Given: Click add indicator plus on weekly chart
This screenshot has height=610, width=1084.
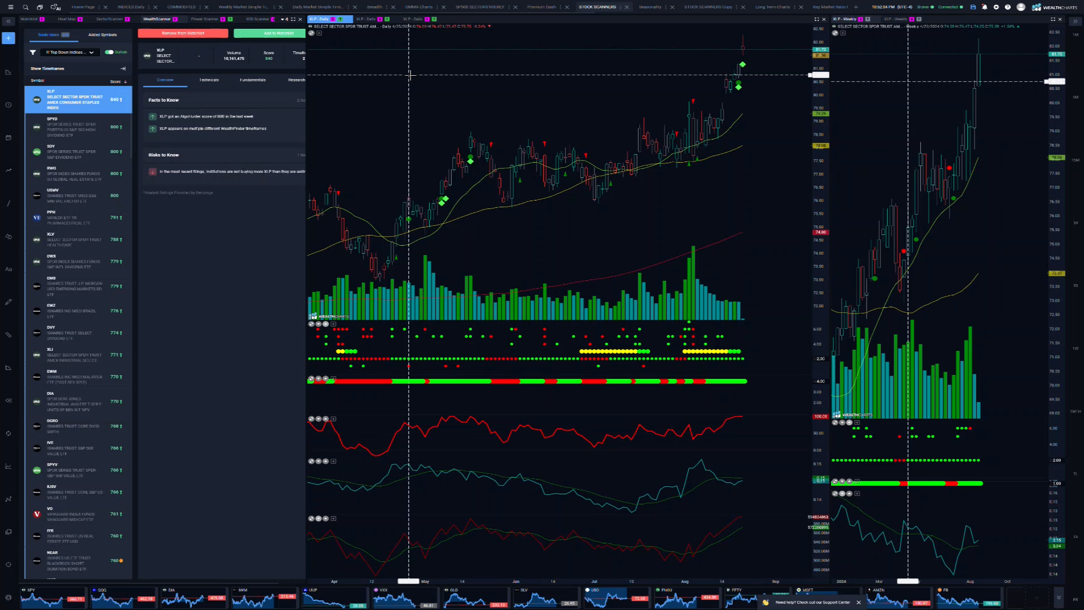Looking at the screenshot, I should click(843, 33).
